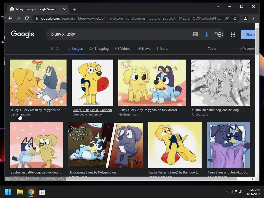Click 'Bluey Lucky 2 by Polygon5 on DeviantArt' title
This screenshot has height=198, width=264.
pos(148,110)
